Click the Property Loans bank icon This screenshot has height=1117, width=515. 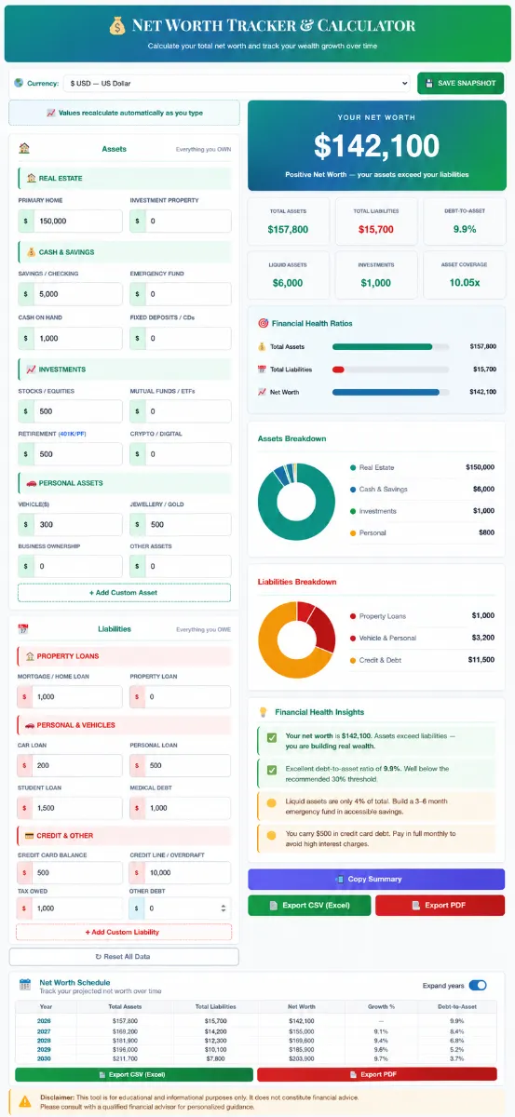(30, 656)
